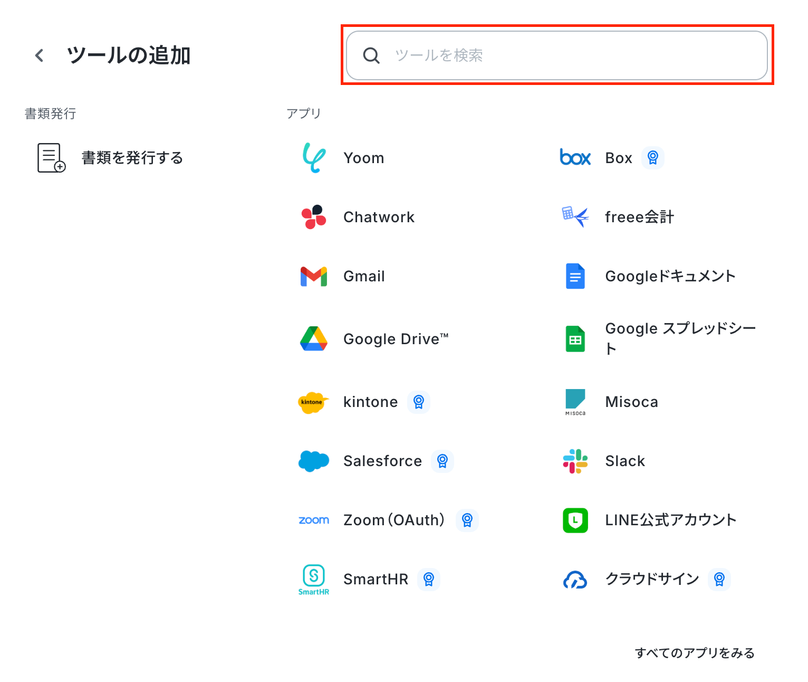Click the SmartHR logo icon

click(314, 580)
